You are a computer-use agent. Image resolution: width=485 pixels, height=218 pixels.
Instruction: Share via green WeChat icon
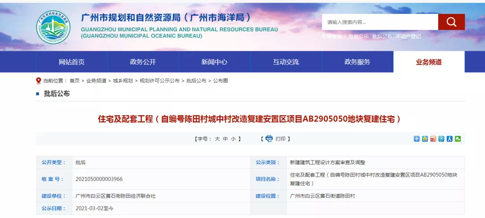point(458,139)
